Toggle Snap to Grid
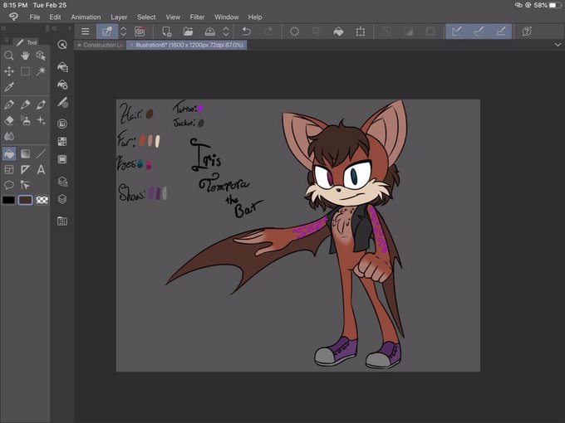The image size is (565, 423). [501, 32]
